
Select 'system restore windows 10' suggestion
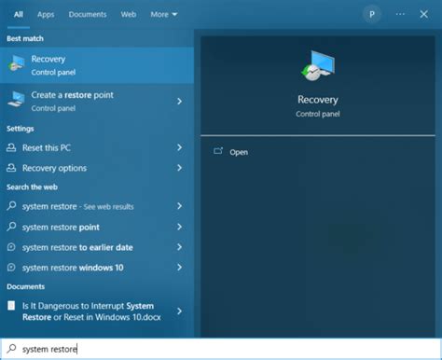97,268
